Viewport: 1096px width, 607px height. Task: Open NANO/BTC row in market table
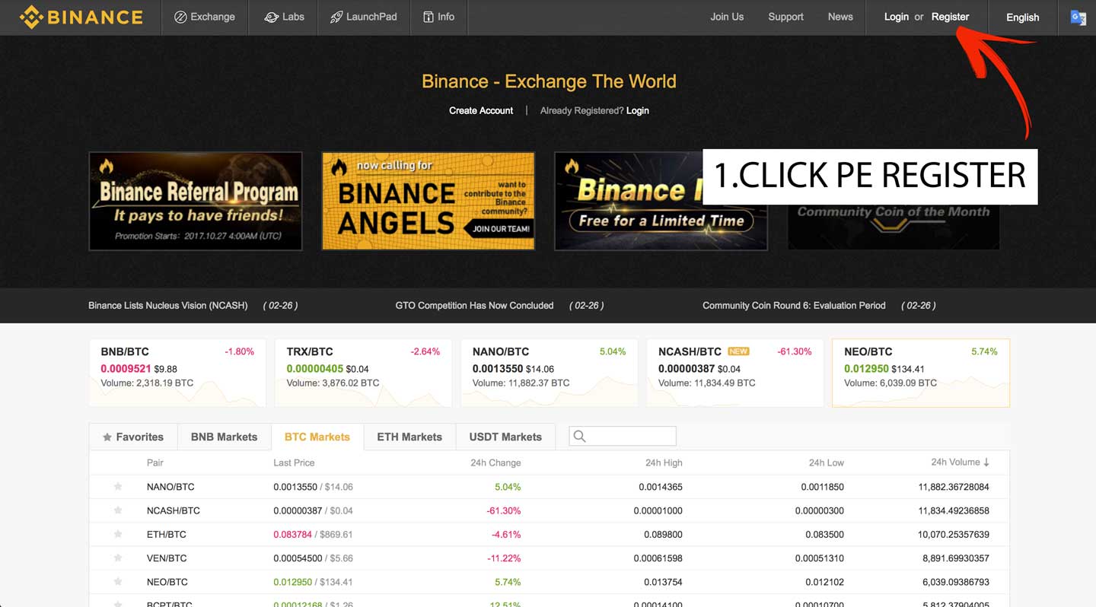(x=550, y=487)
